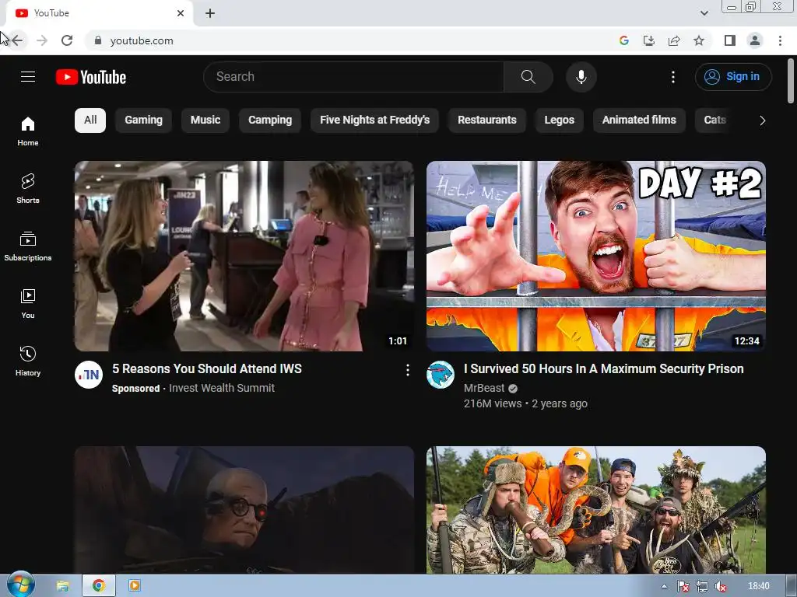Open the Windows Start menu

(21, 585)
